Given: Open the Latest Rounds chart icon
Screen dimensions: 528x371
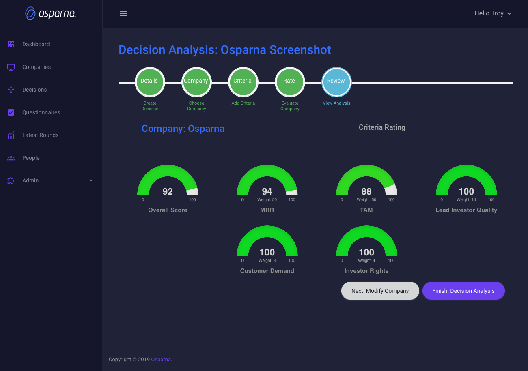Looking at the screenshot, I should [11, 135].
